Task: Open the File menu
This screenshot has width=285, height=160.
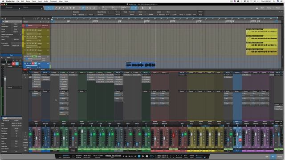Action: (x=18, y=1)
